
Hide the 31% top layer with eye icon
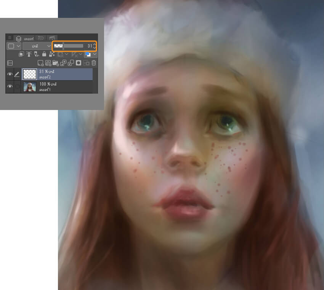click(10, 74)
